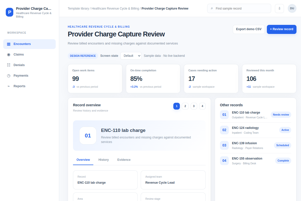Go to record page 1

[x=177, y=106]
